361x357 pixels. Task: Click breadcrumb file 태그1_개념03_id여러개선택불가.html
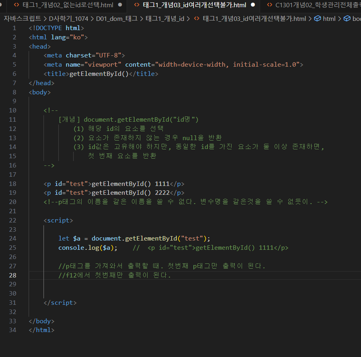click(254, 18)
